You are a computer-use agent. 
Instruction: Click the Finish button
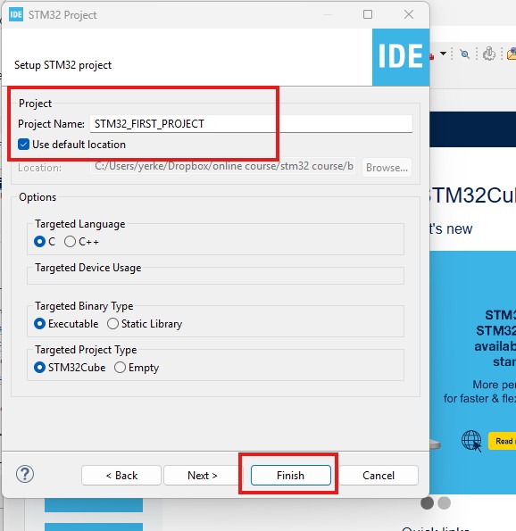coord(291,475)
